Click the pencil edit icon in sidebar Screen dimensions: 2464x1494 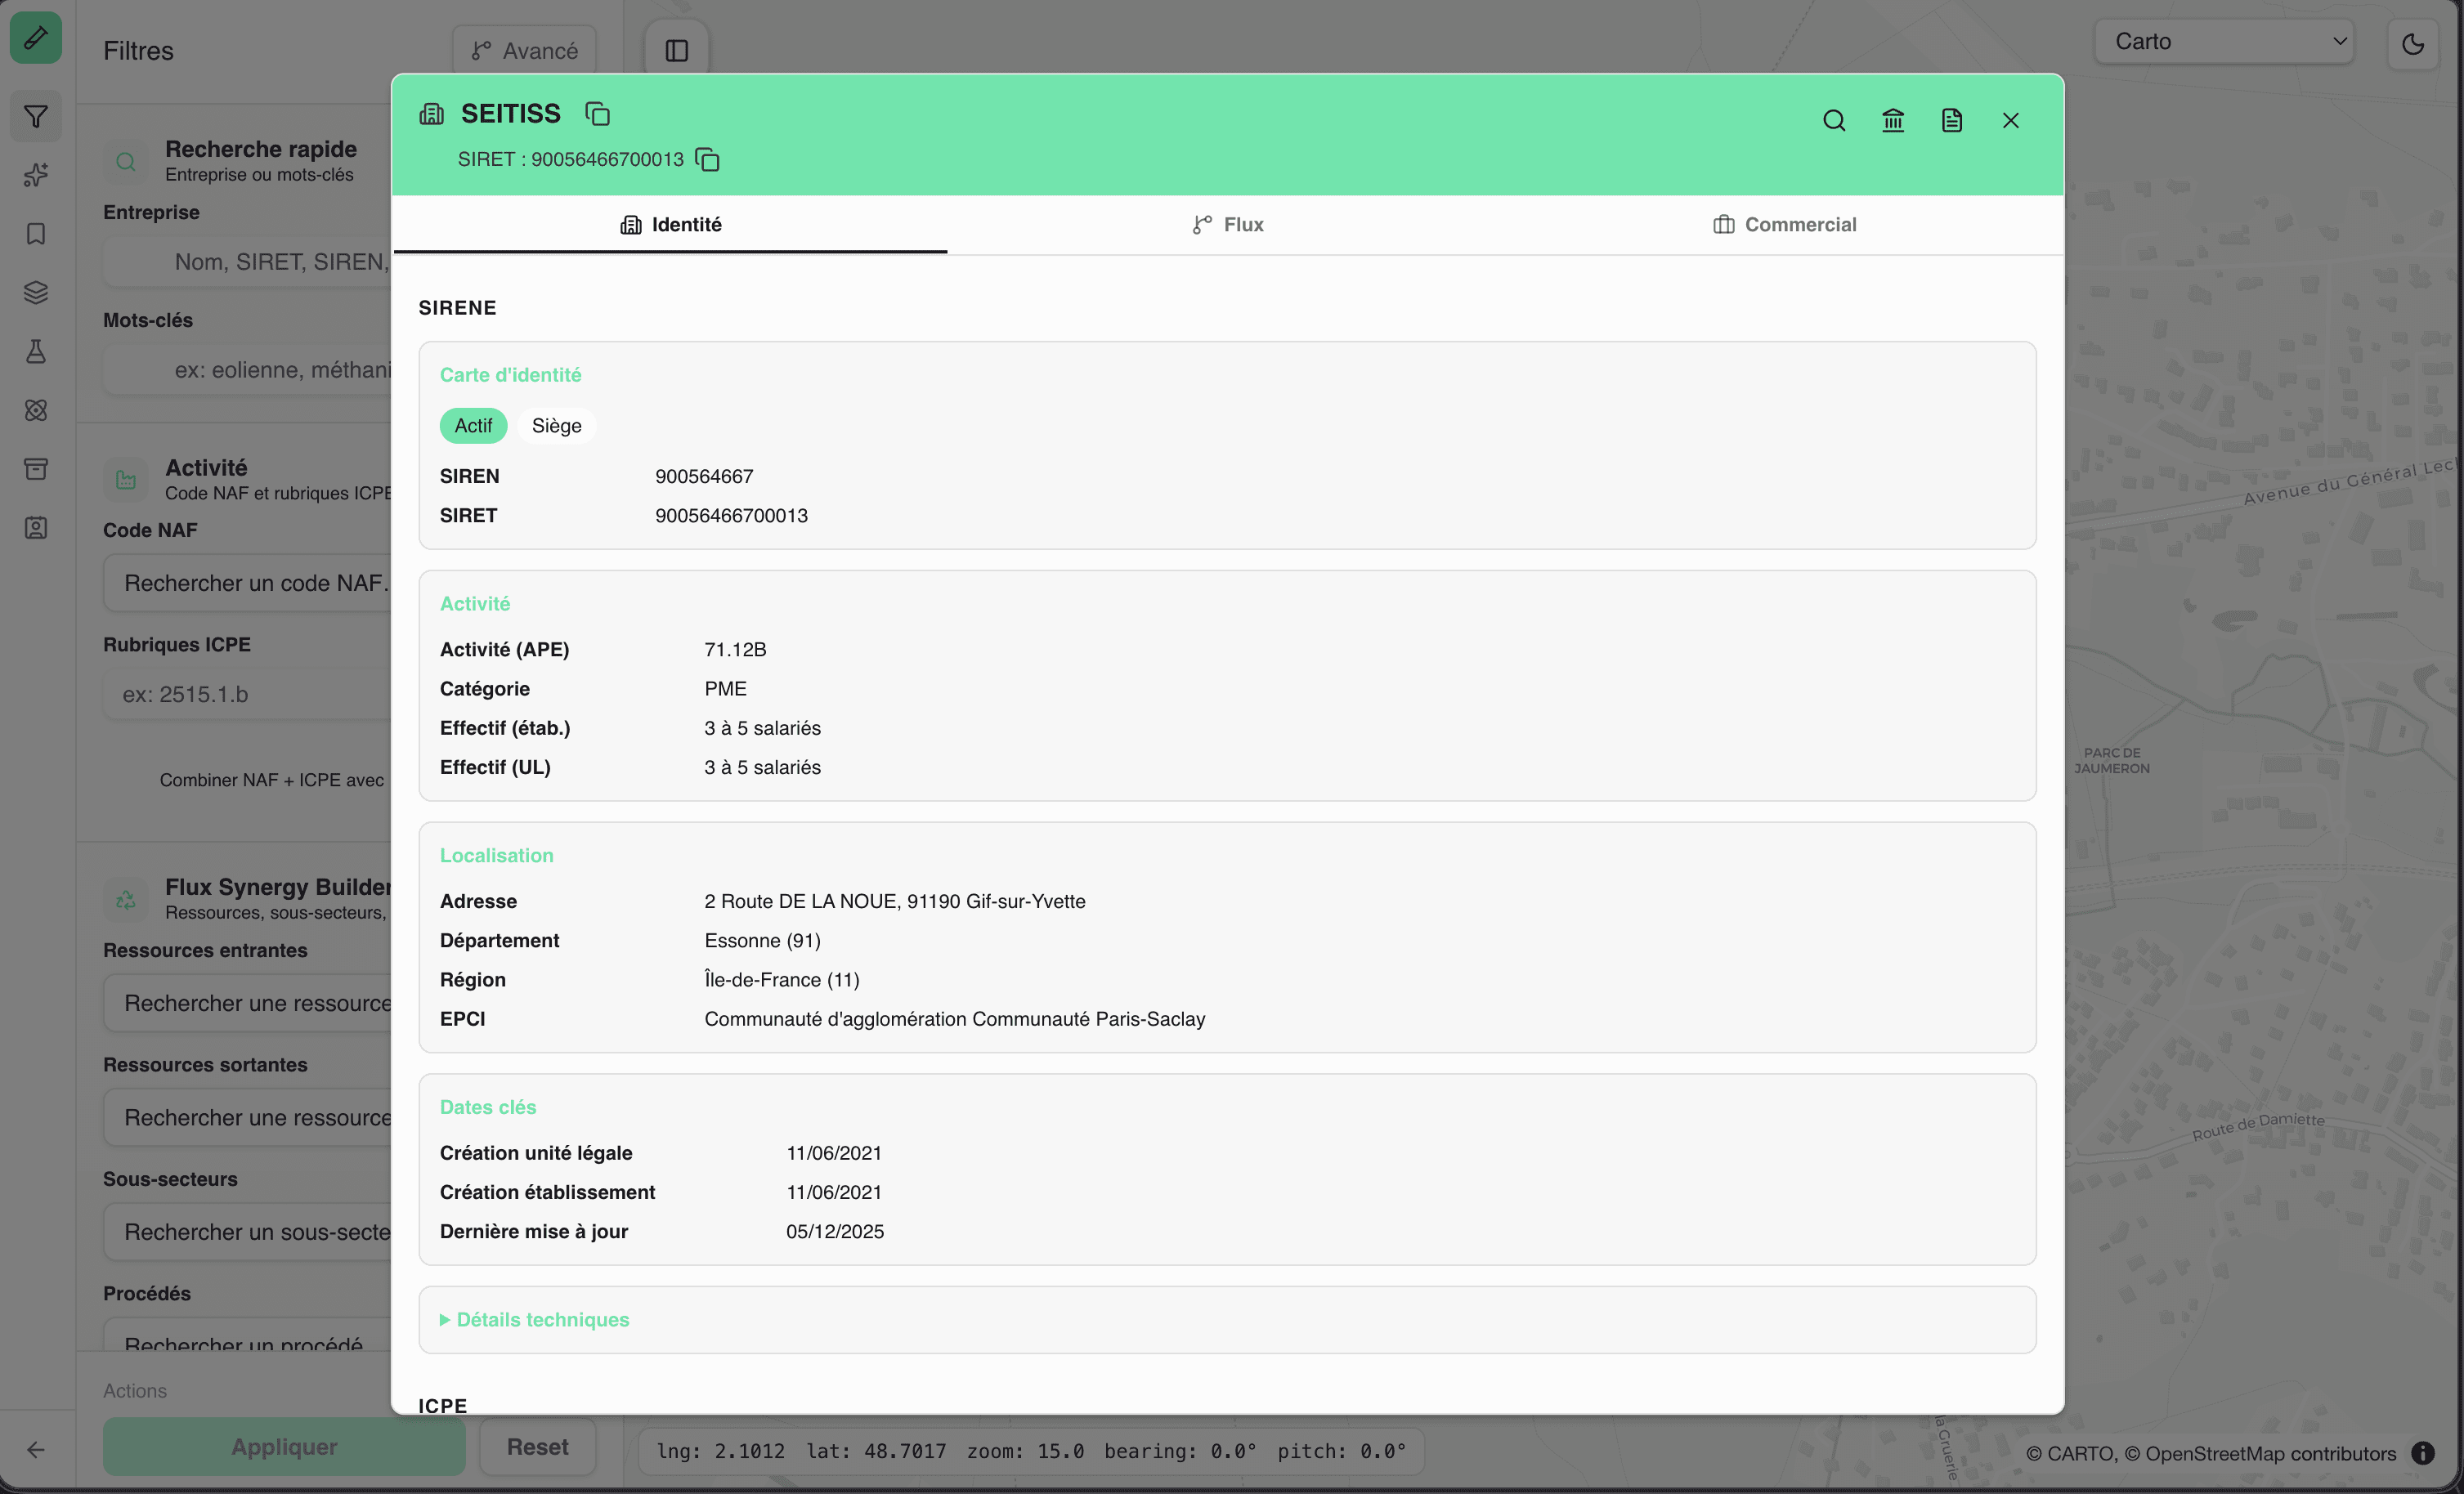click(36, 38)
